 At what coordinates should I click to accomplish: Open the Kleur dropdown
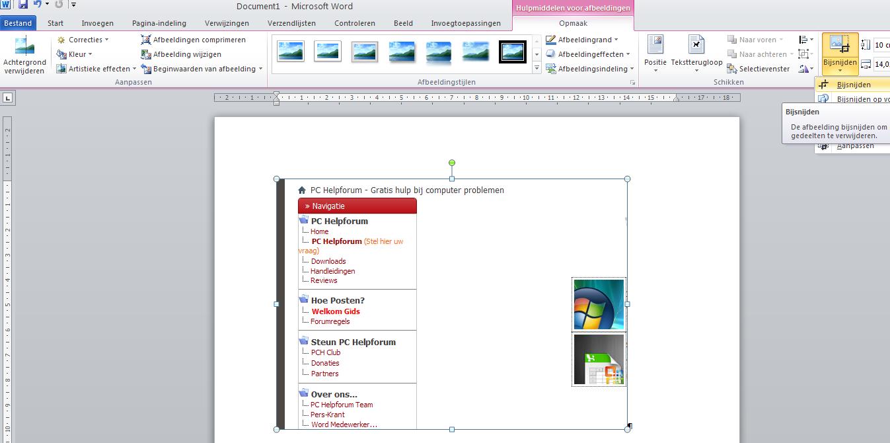pyautogui.click(x=75, y=54)
